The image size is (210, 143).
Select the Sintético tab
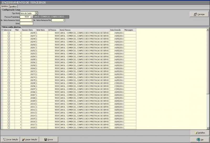[4, 6]
